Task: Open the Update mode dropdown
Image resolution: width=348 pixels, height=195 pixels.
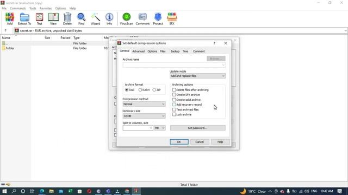Action: [197, 76]
